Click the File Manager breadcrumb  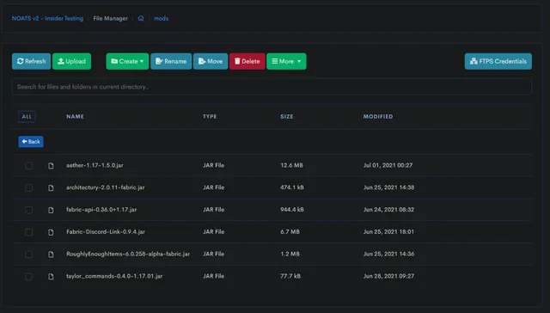111,18
